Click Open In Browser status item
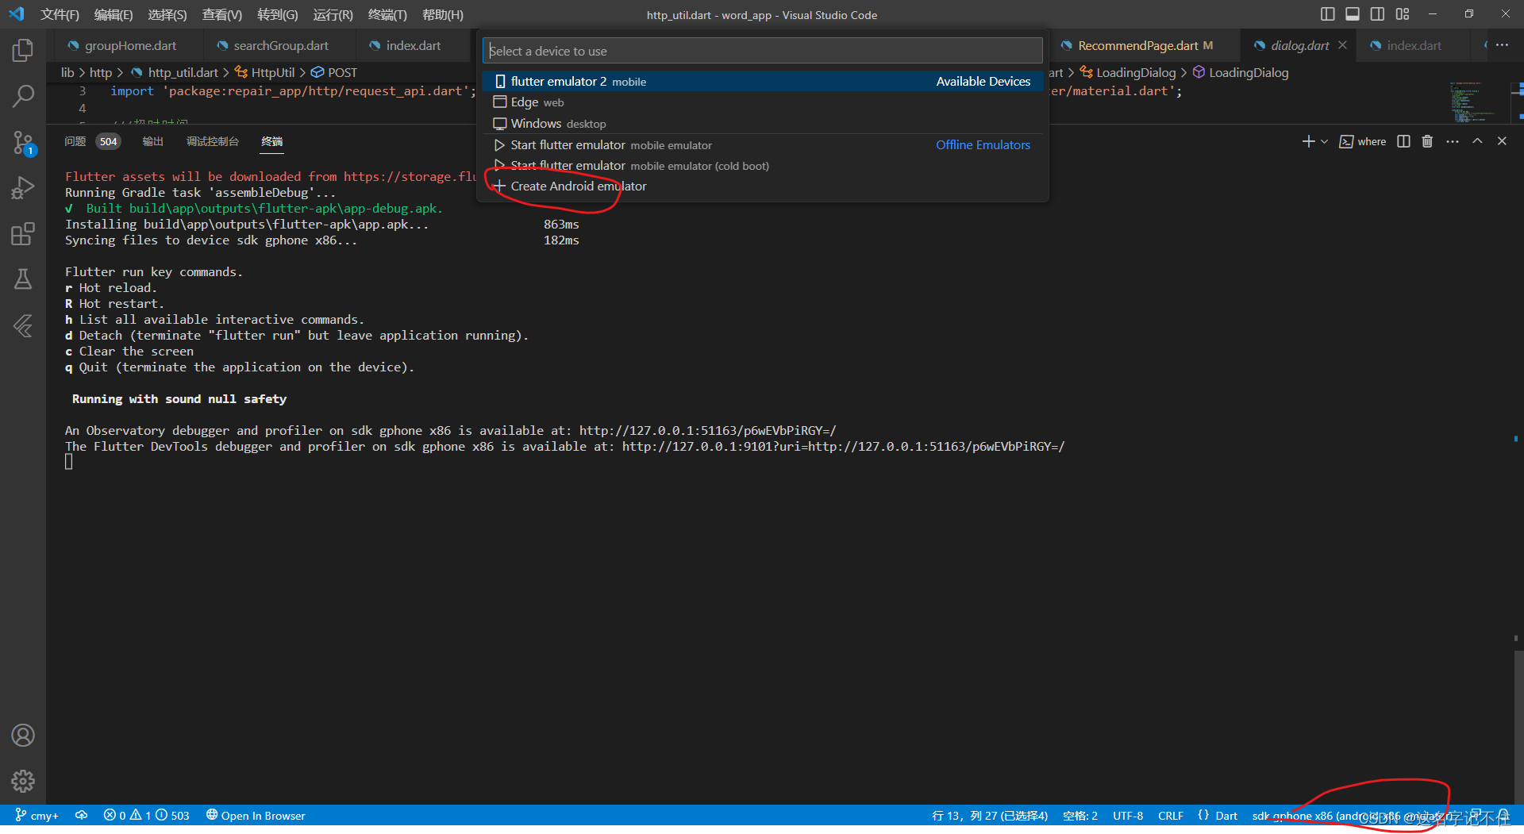Image resolution: width=1524 pixels, height=834 pixels. coord(256,816)
